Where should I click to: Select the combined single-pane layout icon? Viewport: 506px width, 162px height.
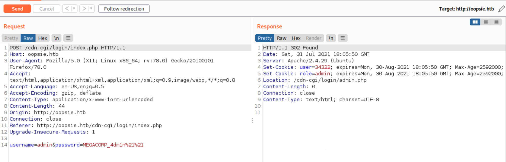tap(496, 22)
